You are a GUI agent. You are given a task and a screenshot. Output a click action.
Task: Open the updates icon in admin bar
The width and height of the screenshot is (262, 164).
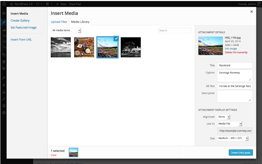(37, 4)
